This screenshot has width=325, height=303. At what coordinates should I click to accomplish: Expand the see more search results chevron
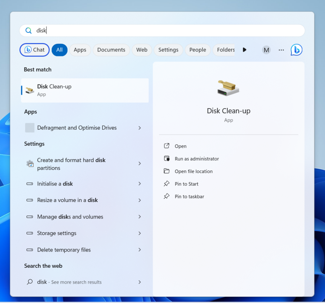click(139, 282)
